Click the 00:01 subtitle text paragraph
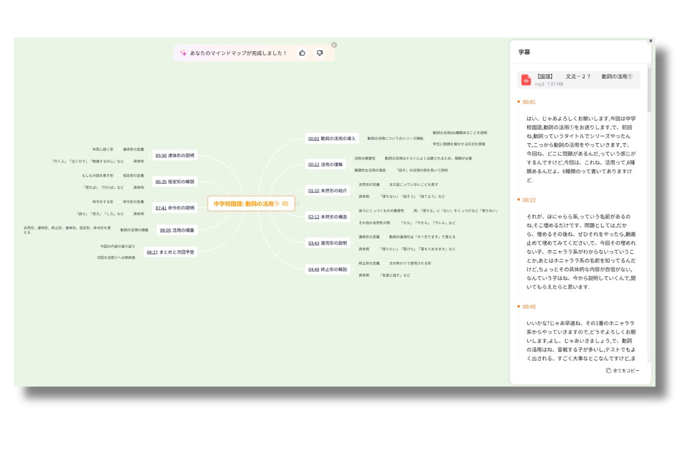691x457 pixels. [x=581, y=149]
